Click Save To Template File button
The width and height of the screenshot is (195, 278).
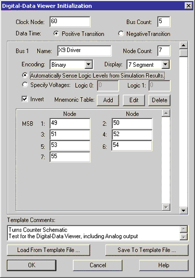coord(147,250)
